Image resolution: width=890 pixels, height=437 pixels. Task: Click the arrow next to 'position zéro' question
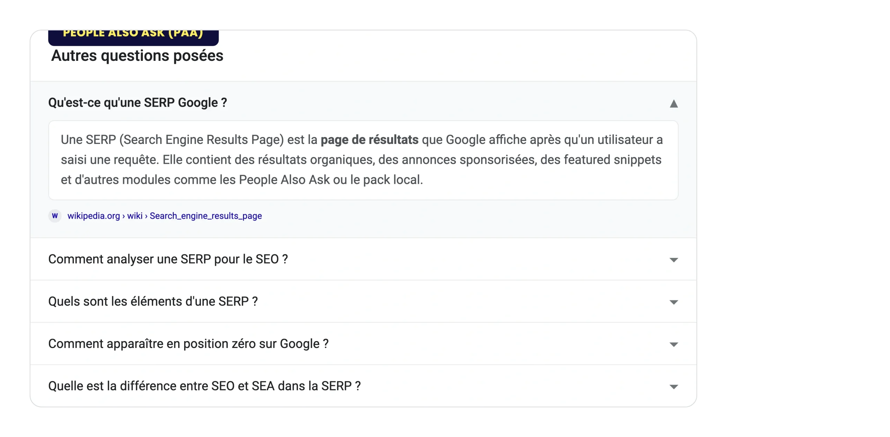[673, 344]
